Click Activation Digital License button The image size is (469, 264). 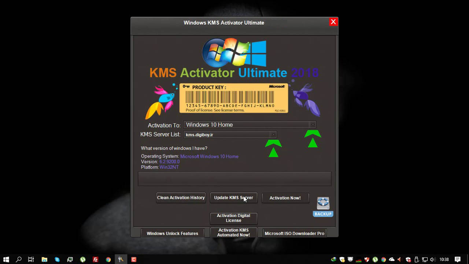click(x=233, y=218)
